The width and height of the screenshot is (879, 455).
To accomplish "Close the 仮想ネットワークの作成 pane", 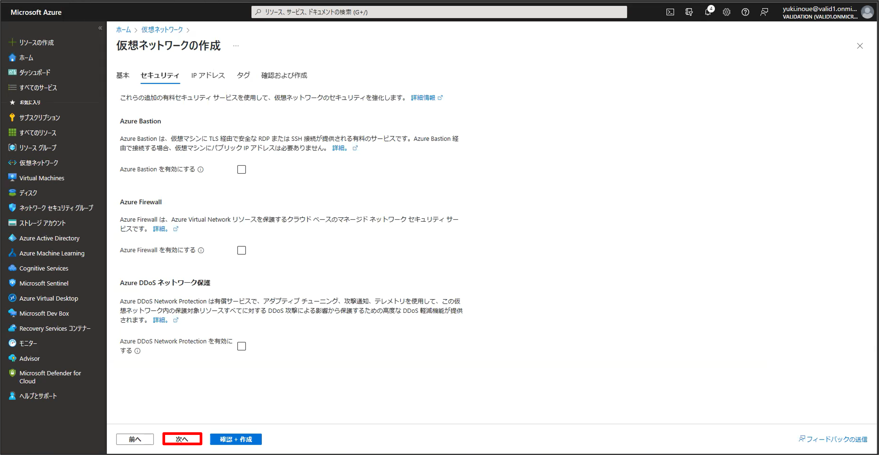I will [860, 46].
